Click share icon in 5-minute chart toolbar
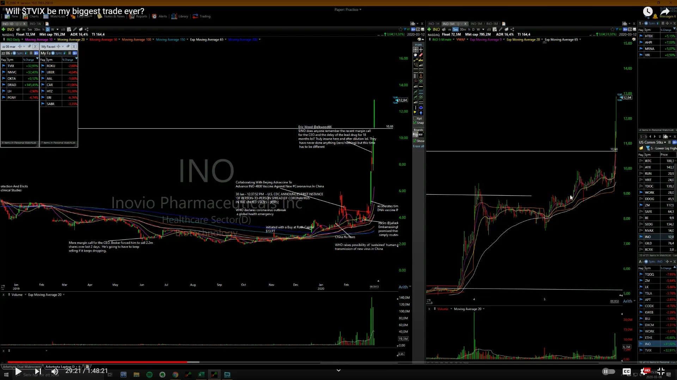This screenshot has width=677, height=380. click(x=512, y=30)
